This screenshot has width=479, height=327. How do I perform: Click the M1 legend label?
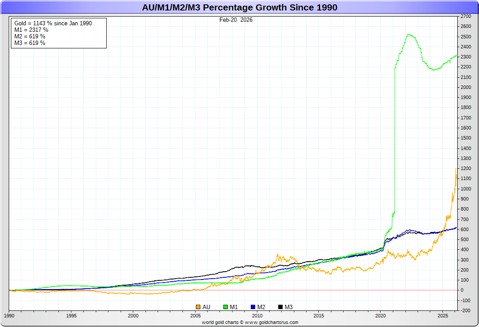point(234,307)
